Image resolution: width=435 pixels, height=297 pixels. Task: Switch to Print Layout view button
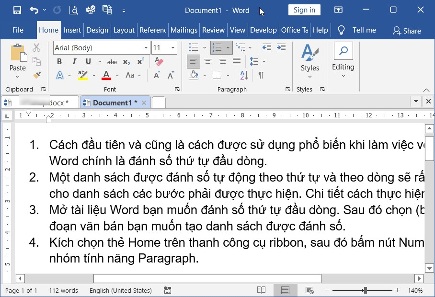point(285,290)
